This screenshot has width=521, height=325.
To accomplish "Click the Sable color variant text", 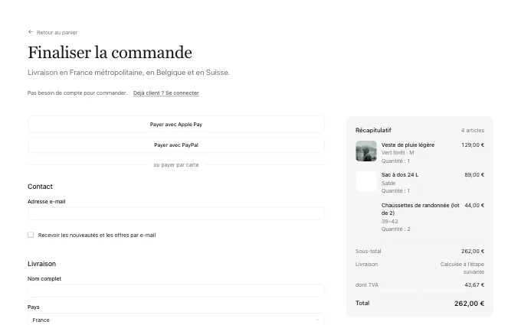I will pos(388,183).
